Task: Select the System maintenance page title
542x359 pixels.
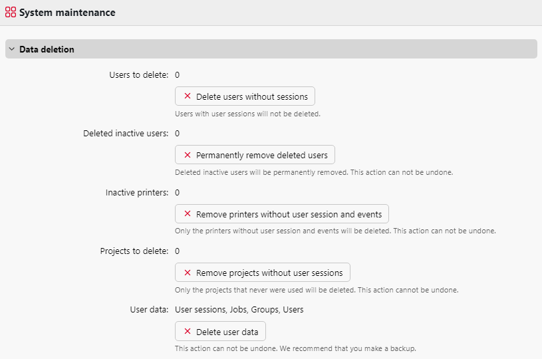Action: tap(67, 13)
